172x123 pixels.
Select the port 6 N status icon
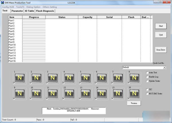(102, 78)
